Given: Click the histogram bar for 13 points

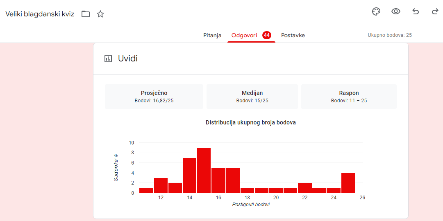Looking at the screenshot, I should click(x=175, y=188).
